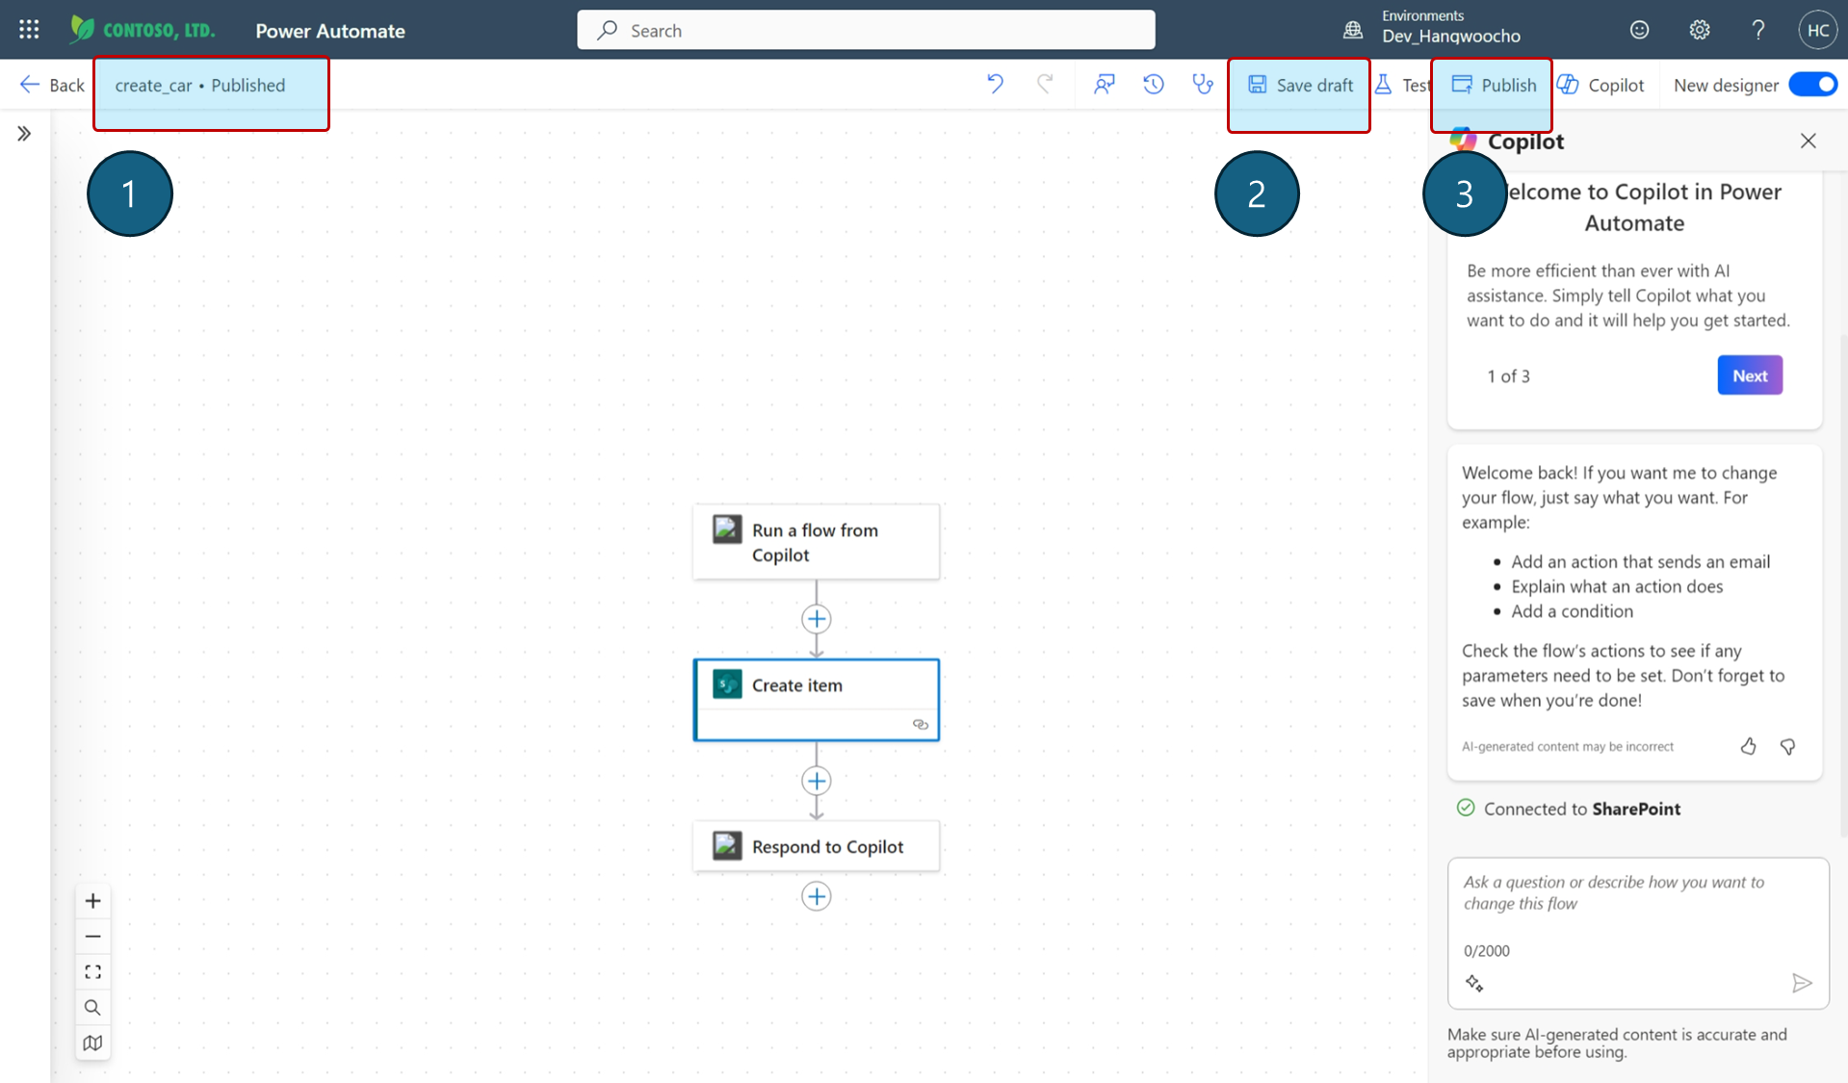Click the create_car flow title
The width and height of the screenshot is (1848, 1083).
point(153,85)
